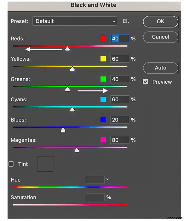Click the Preset dropdown chevron arrow
The image size is (189, 221).
[x=114, y=21]
